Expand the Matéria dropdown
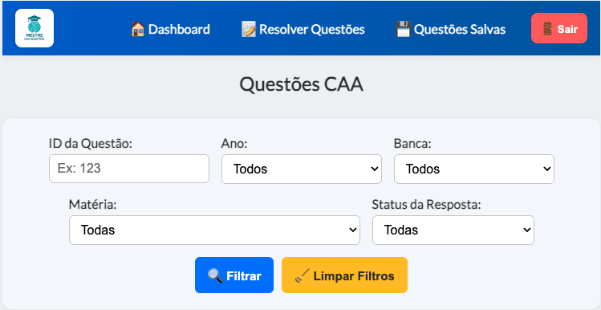 [x=214, y=230]
